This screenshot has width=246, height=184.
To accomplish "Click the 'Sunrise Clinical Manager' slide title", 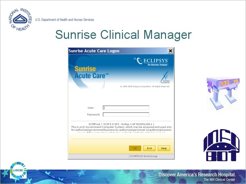I will tap(123, 34).
